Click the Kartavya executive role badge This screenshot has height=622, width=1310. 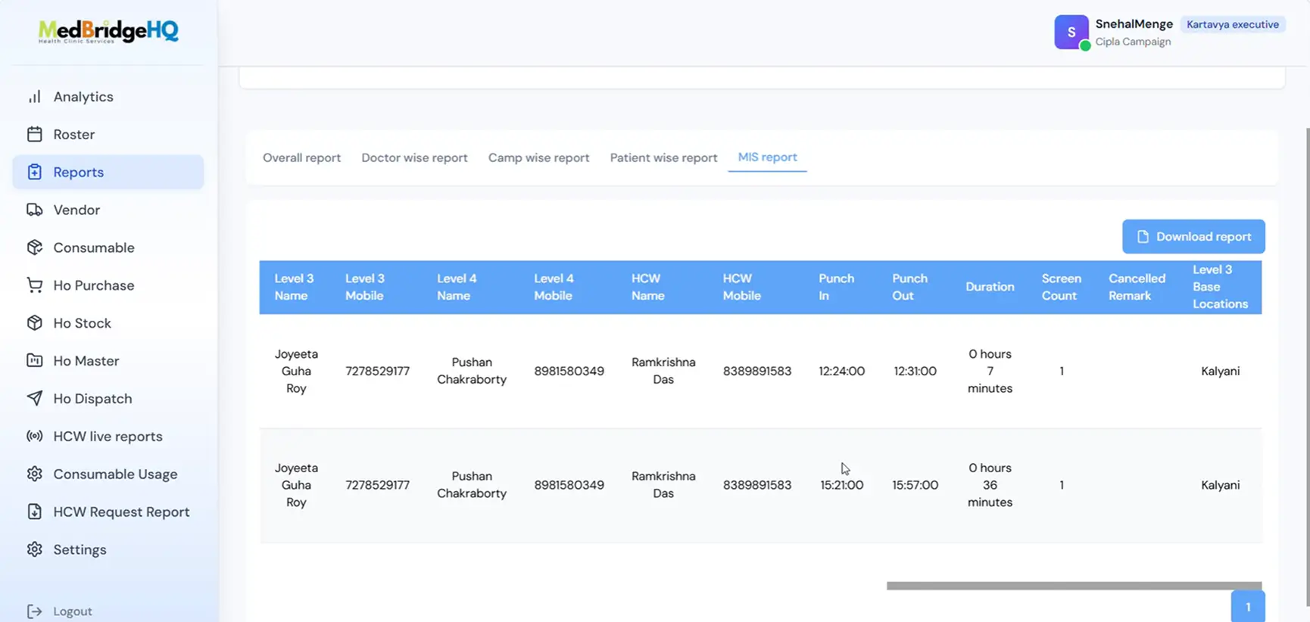tap(1233, 24)
